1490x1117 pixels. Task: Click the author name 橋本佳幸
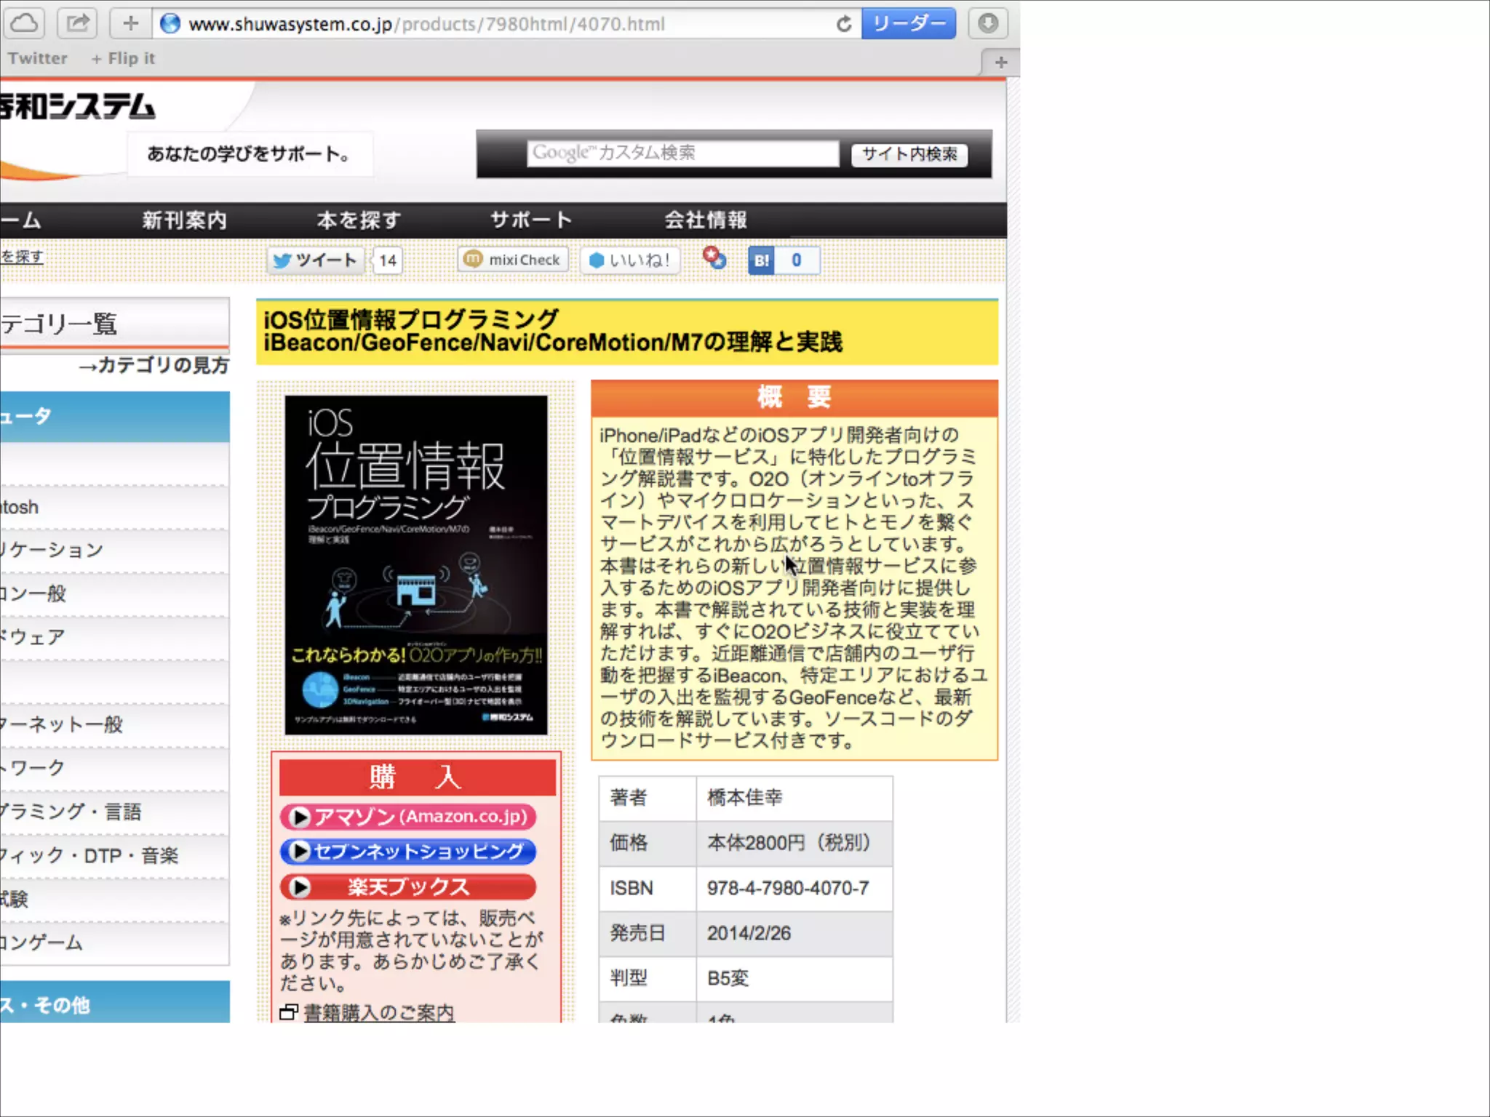tap(744, 798)
